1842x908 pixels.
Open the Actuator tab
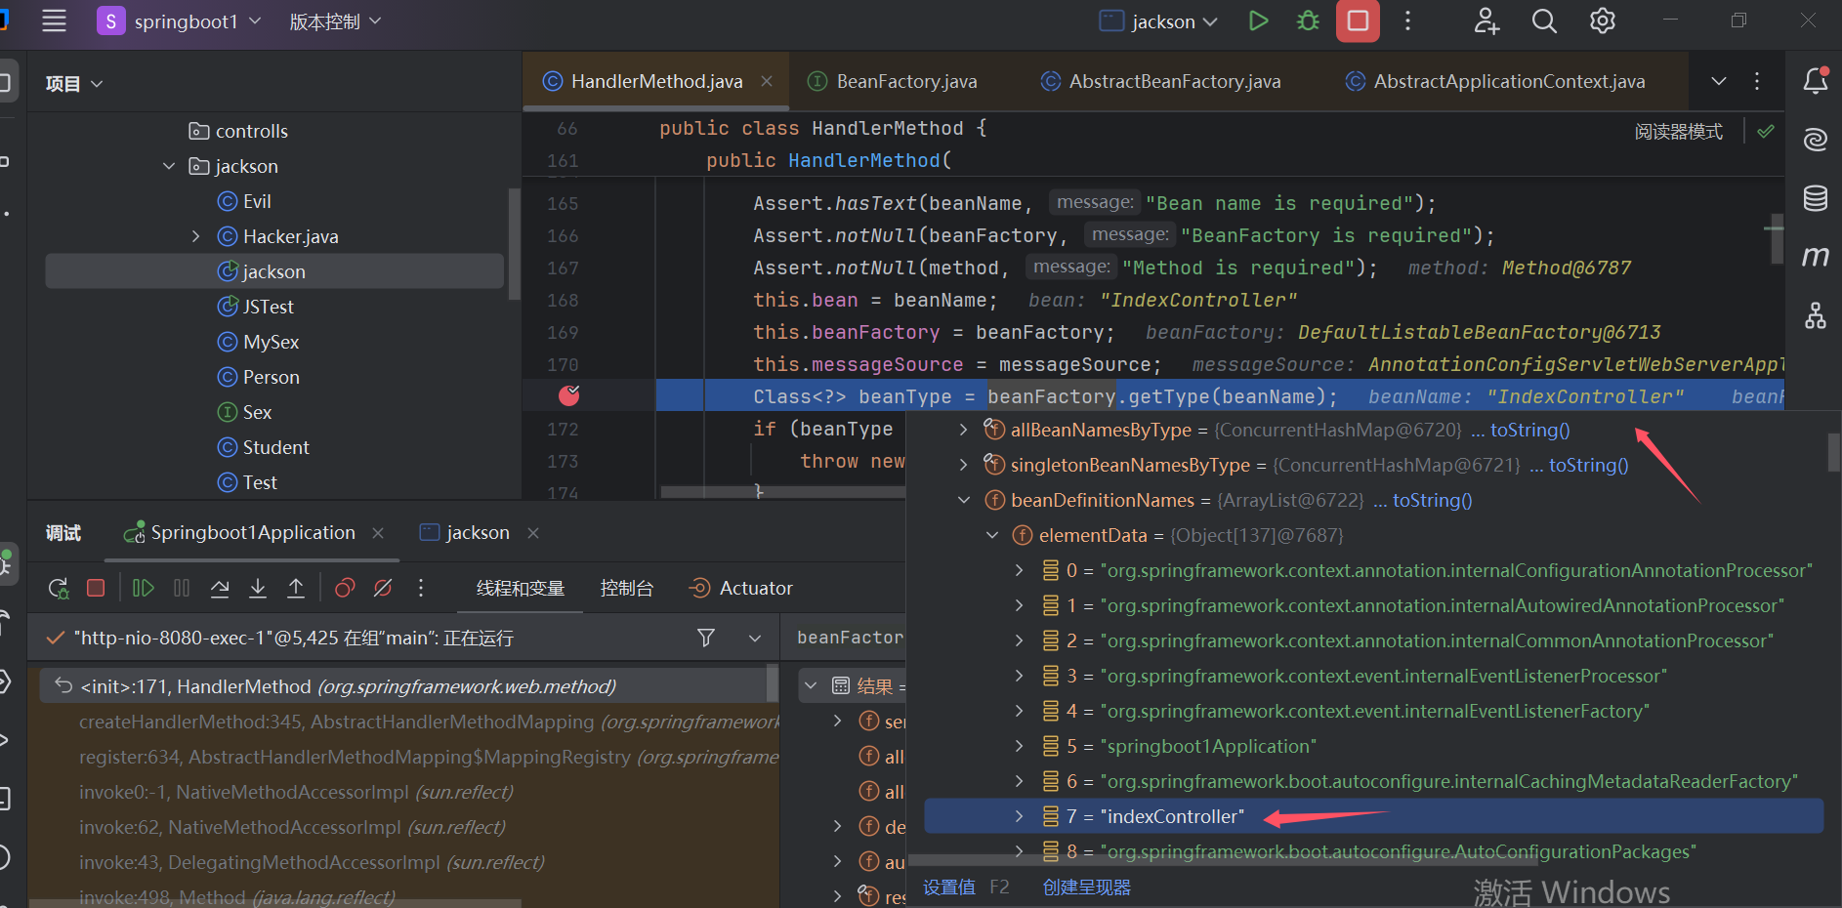[741, 588]
